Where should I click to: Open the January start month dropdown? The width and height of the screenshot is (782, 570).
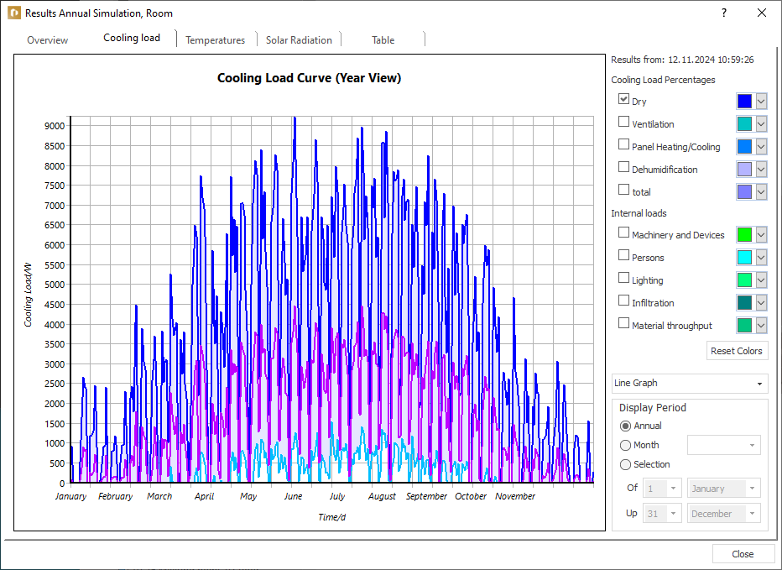tap(724, 488)
